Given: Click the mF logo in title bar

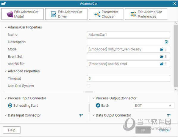Looking at the screenshot, I should [x=4, y=4].
